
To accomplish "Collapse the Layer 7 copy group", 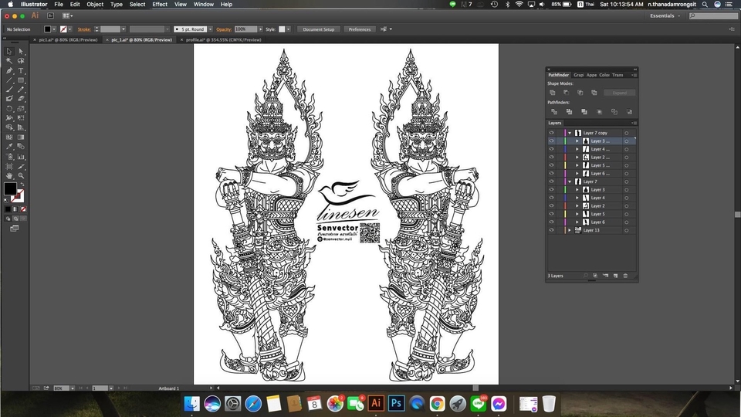I will click(x=570, y=133).
